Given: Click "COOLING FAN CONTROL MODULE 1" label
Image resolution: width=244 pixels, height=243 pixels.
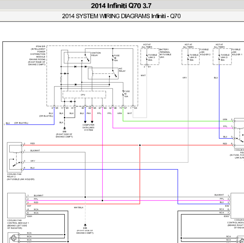Looking at the screenshot, I should tap(18, 221).
